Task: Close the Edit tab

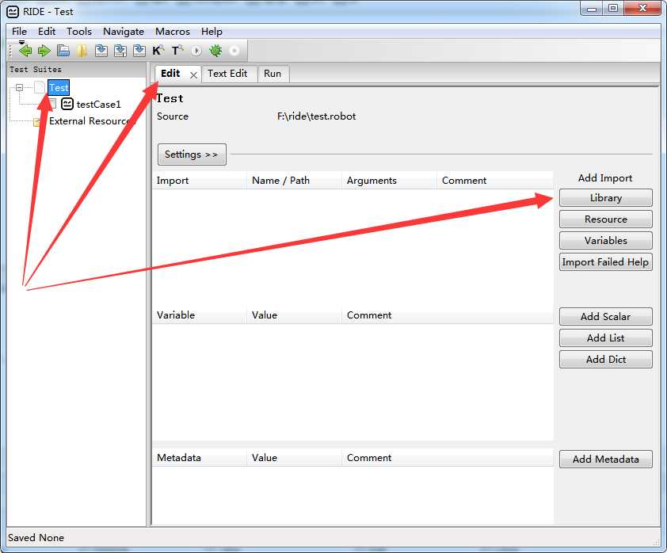Action: (193, 75)
